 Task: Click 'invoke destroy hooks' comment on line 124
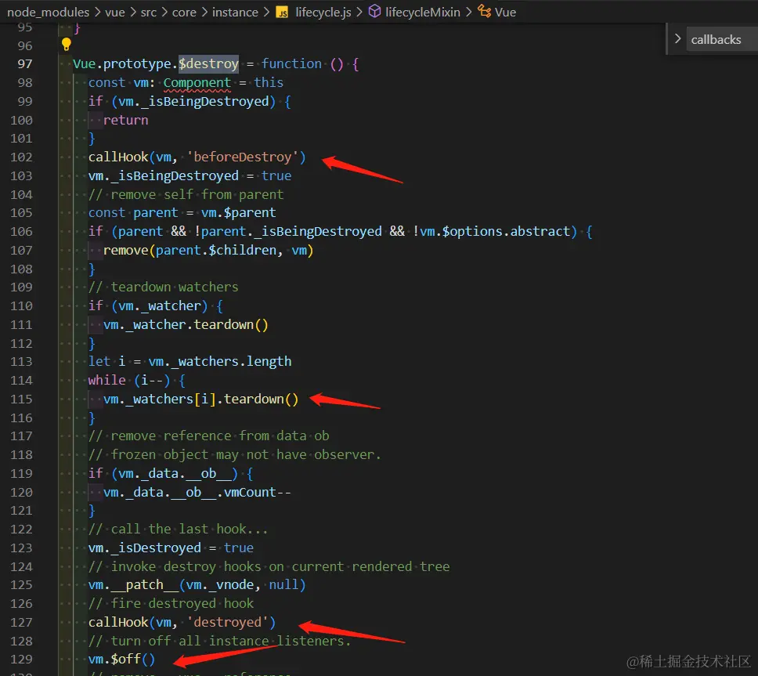pos(269,566)
